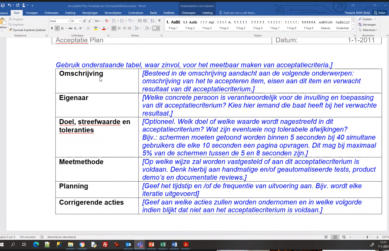Click the red font color swatch
This screenshot has width=389, height=251.
(x=104, y=28)
